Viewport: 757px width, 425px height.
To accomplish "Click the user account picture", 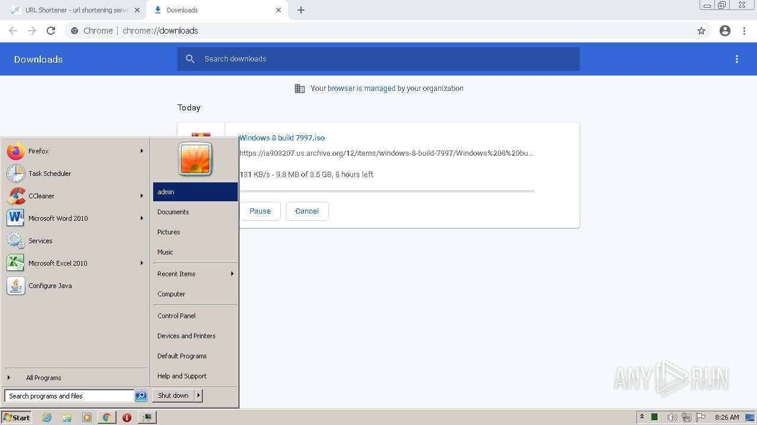I will pyautogui.click(x=195, y=159).
